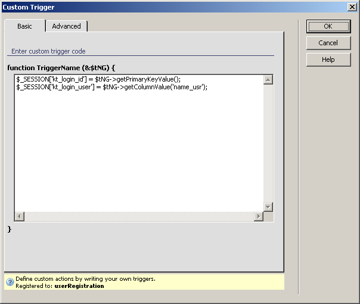Click the scroll down arrow in code editor
The width and height of the screenshot is (360, 304).
coord(268,206)
